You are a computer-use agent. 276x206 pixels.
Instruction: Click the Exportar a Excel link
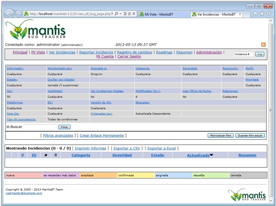(x=162, y=148)
